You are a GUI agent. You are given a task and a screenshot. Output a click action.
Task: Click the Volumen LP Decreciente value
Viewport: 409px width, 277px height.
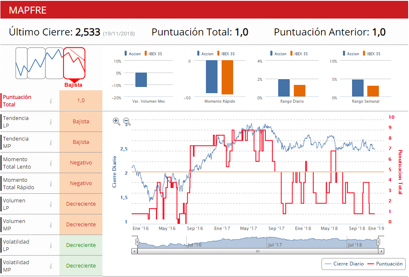point(81,204)
